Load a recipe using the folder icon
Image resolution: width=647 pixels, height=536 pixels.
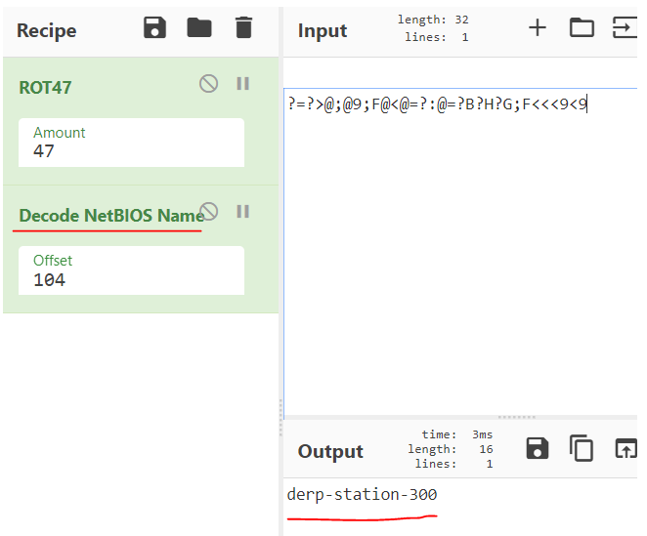[199, 28]
